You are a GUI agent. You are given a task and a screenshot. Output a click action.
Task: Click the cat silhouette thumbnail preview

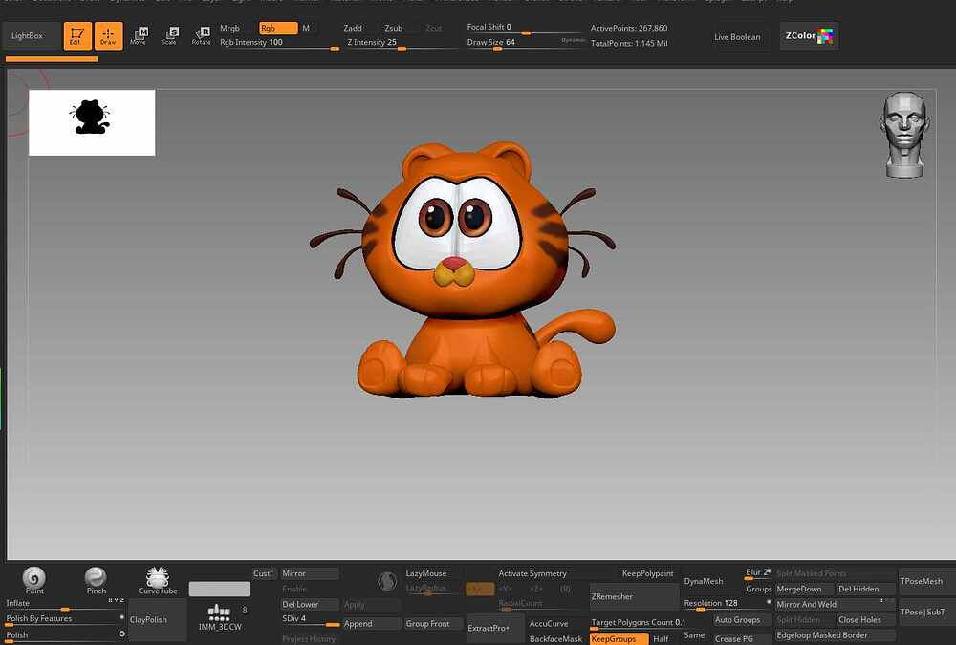click(92, 122)
